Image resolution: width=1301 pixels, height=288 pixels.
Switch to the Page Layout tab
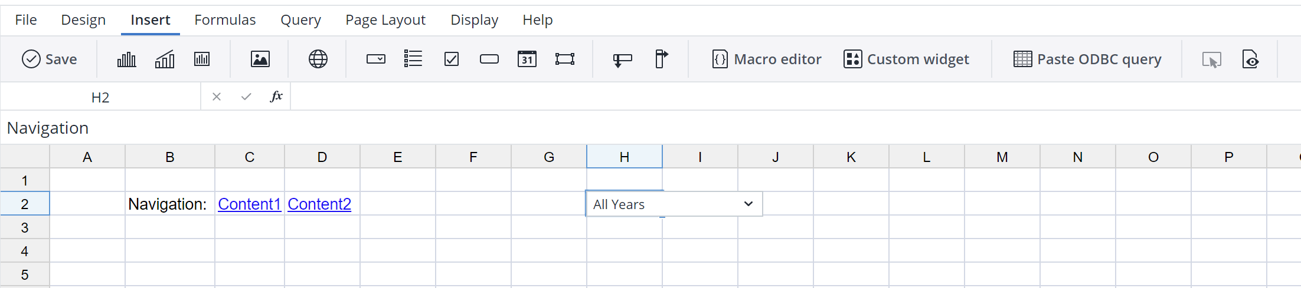[x=385, y=20]
